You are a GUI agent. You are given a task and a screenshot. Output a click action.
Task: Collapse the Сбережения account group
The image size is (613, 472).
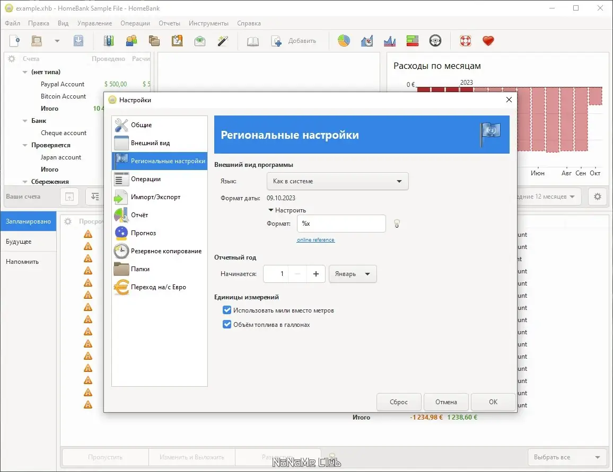(x=25, y=182)
